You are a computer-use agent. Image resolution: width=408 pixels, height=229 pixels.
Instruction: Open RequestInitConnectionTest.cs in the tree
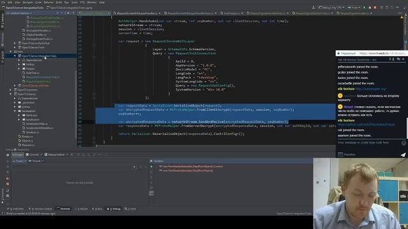click(x=43, y=77)
